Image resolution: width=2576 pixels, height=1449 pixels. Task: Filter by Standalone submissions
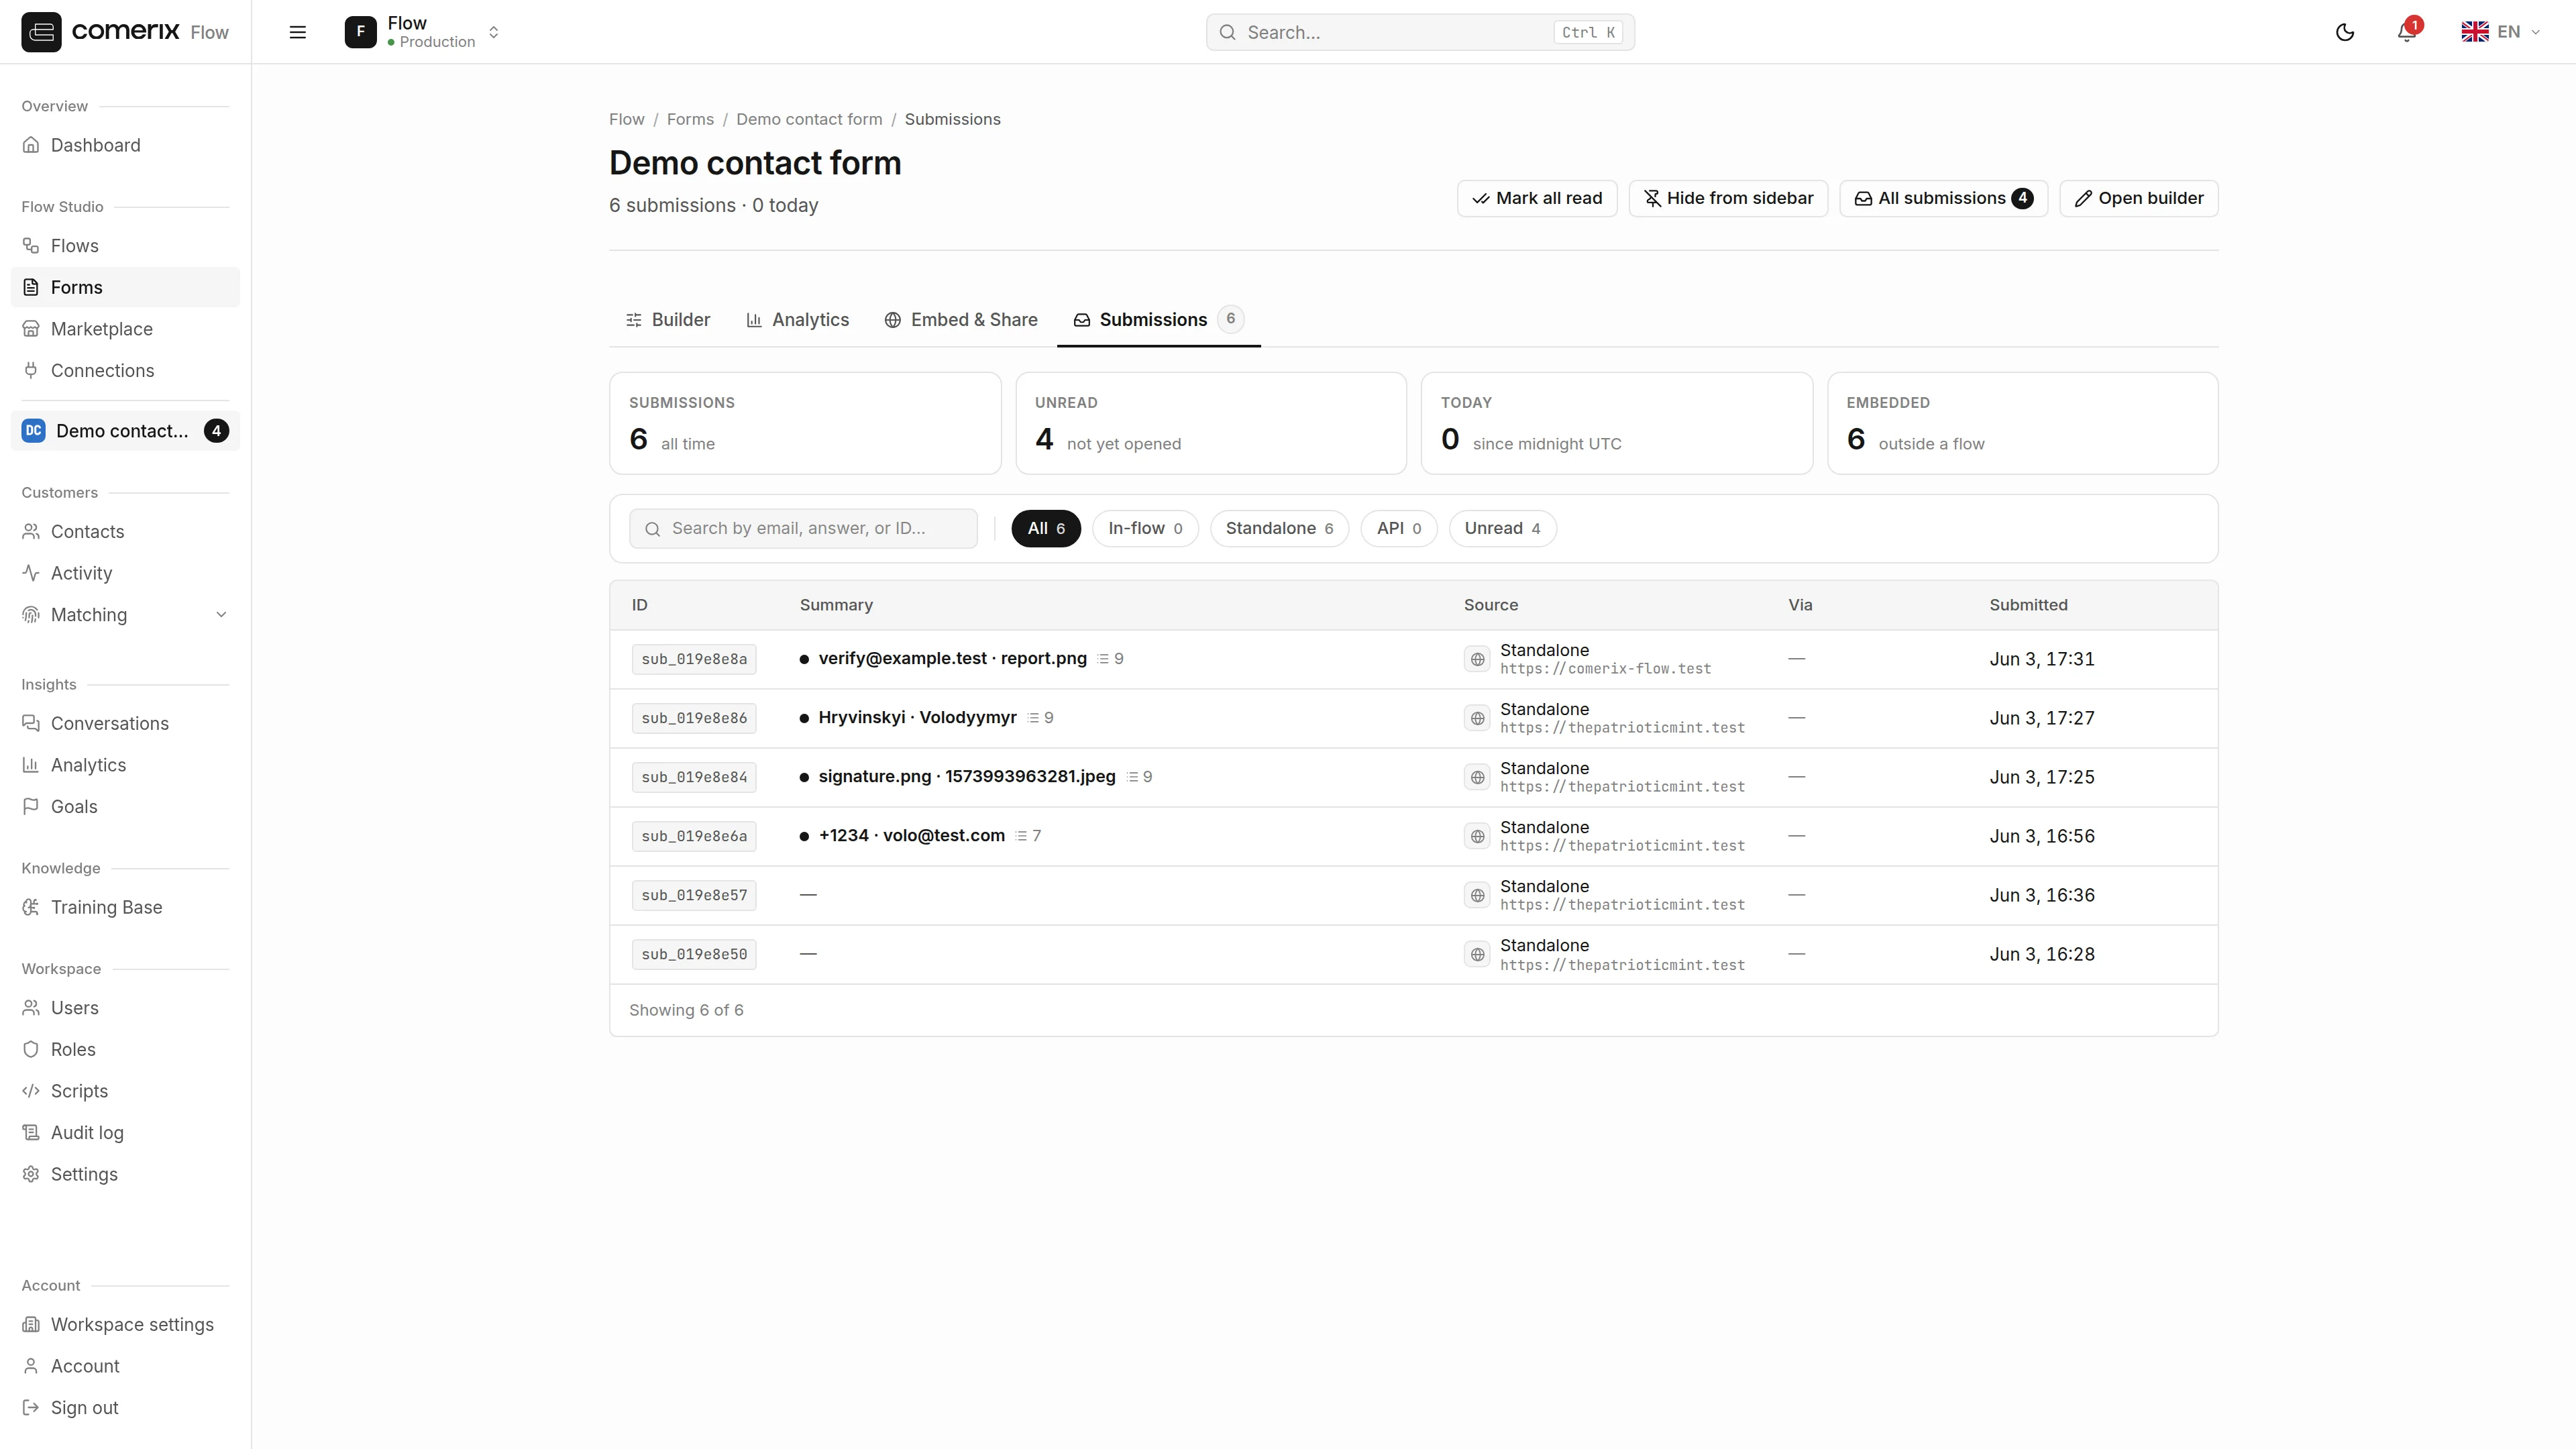click(1279, 529)
